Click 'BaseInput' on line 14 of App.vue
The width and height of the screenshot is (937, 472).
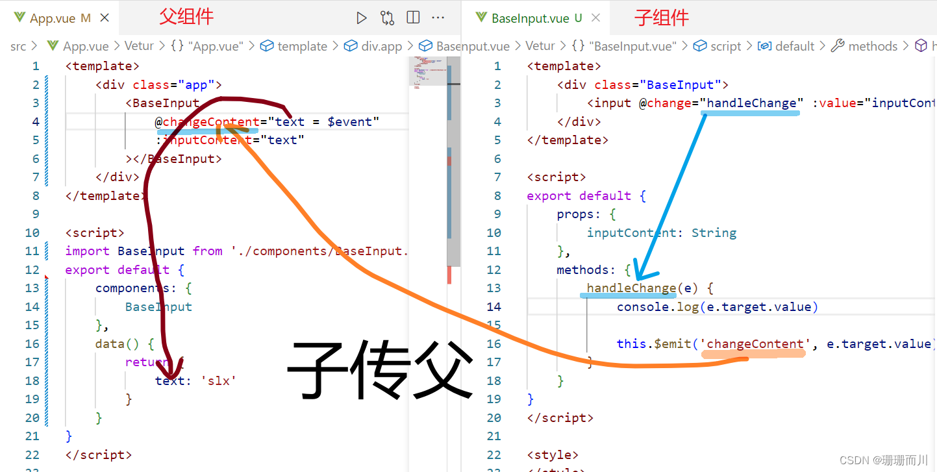[158, 306]
